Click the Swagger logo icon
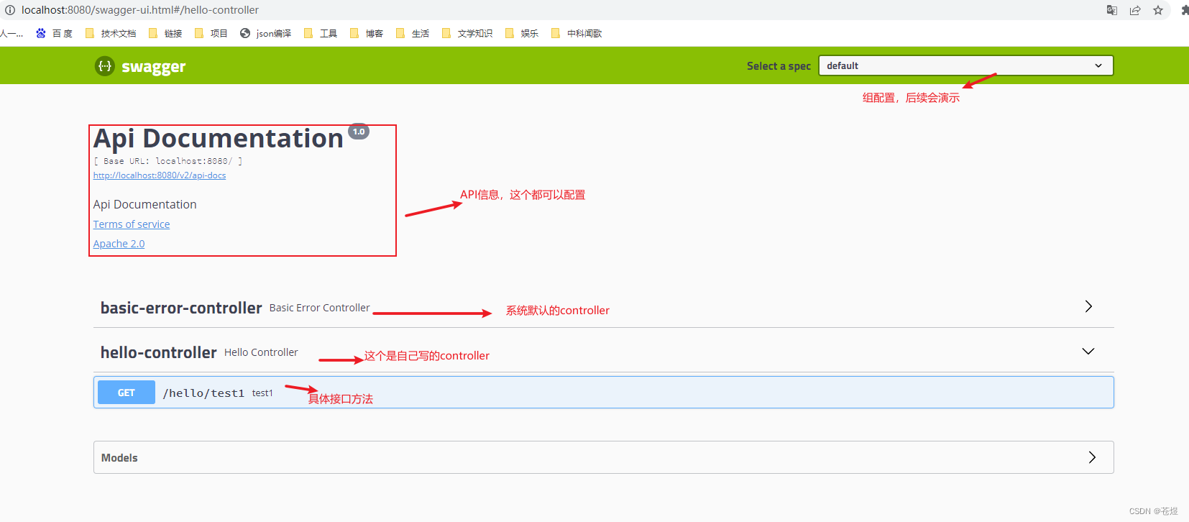The height and width of the screenshot is (522, 1189). coord(105,66)
